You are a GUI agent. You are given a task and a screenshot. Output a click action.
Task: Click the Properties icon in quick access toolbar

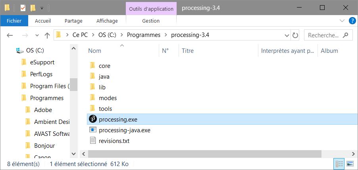pyautogui.click(x=23, y=8)
